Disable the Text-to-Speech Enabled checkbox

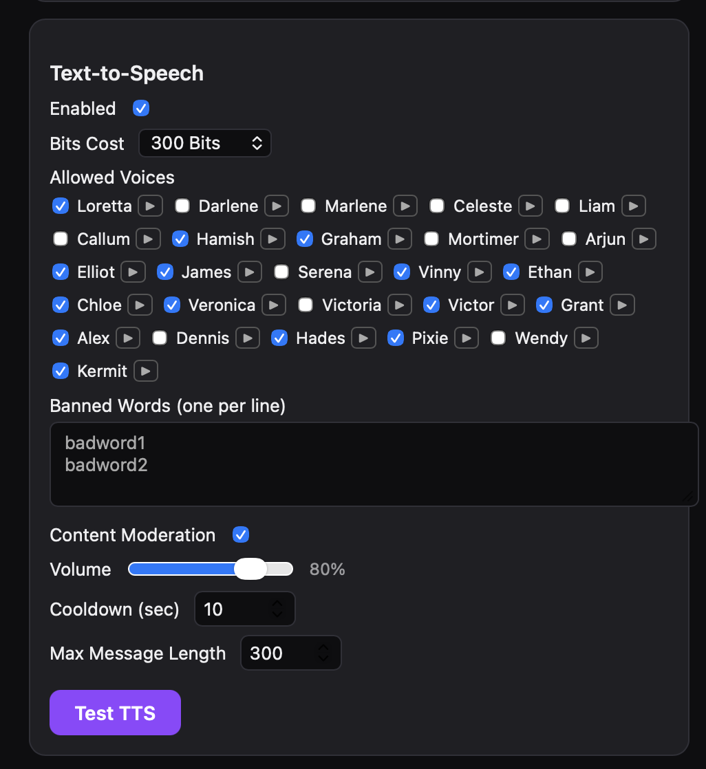[141, 108]
